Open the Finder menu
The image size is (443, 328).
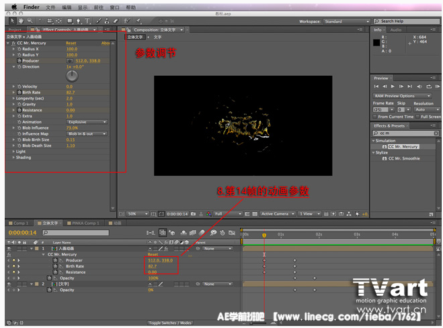coord(31,7)
